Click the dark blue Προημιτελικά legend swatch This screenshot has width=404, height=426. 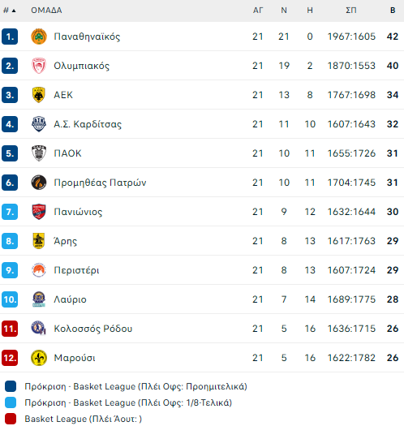11,386
